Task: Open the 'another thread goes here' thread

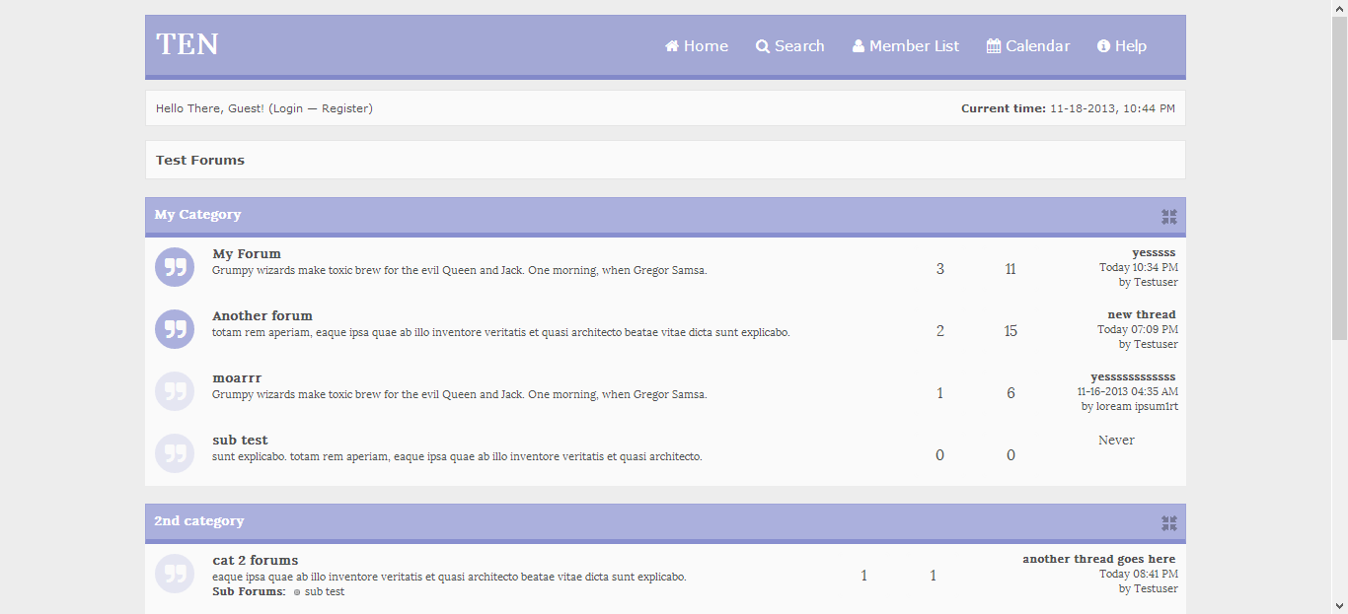Action: (x=1098, y=559)
